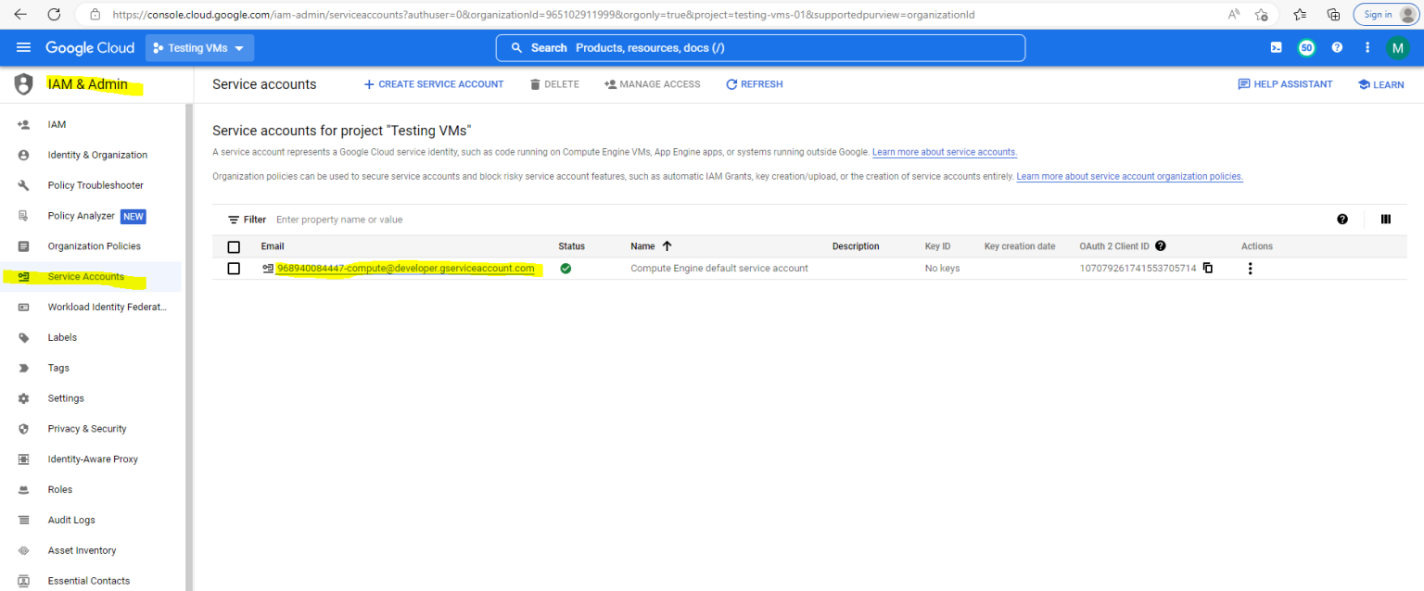
Task: Open the Actions menu for the service account
Action: click(x=1250, y=268)
